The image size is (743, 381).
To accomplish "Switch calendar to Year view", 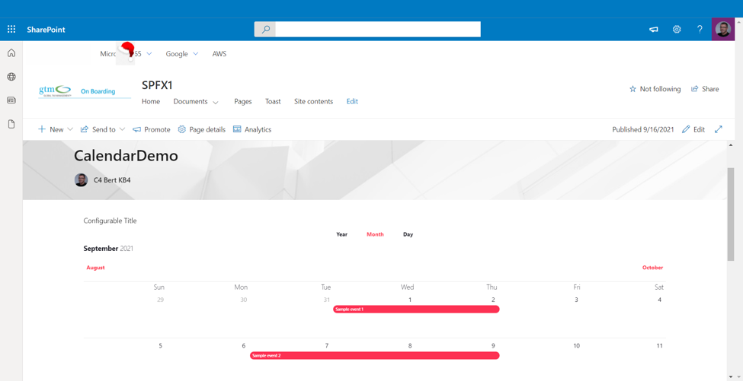I will [341, 234].
